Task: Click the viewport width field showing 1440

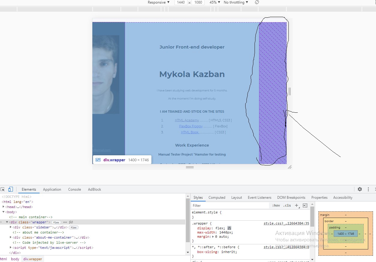Action: pyautogui.click(x=181, y=2)
